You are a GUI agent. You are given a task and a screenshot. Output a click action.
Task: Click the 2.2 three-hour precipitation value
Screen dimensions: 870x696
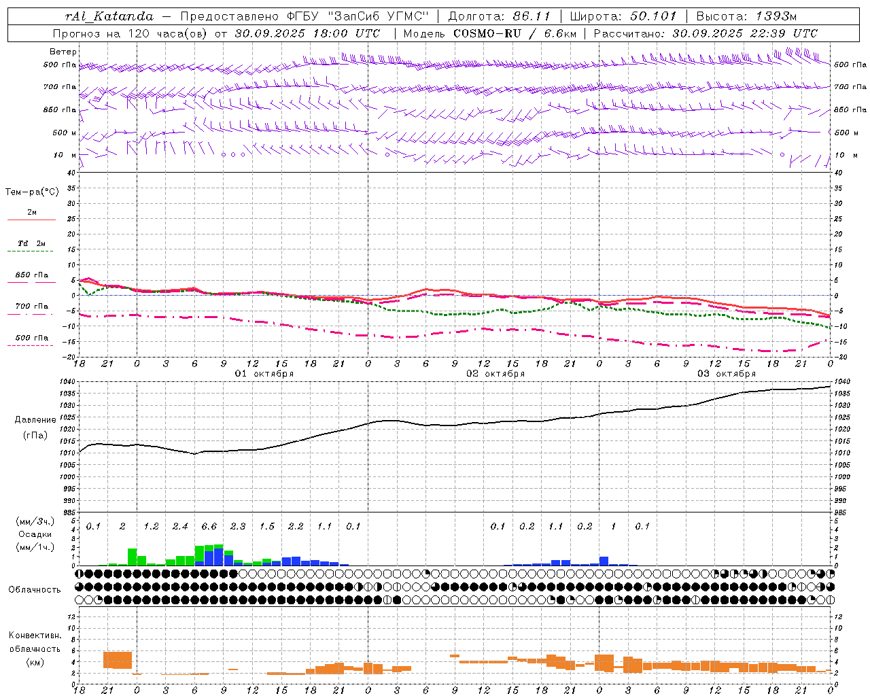coord(296,527)
